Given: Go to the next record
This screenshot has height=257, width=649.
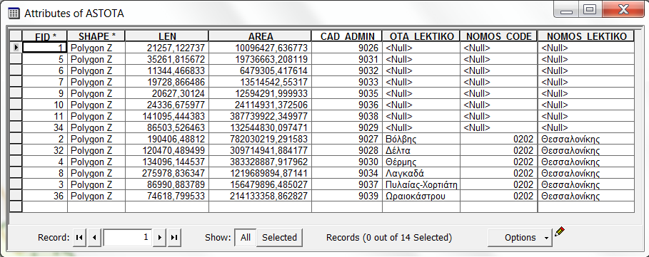Looking at the screenshot, I should [x=159, y=238].
